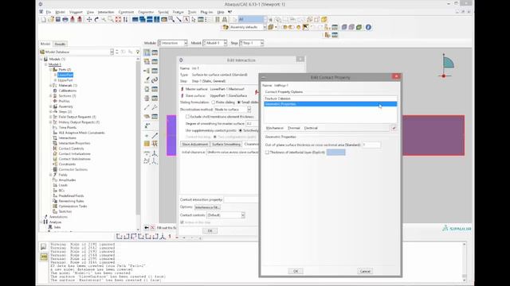Viewport: 510px width, 286px height.
Task: Open the Interaction menu
Action: 106,12
